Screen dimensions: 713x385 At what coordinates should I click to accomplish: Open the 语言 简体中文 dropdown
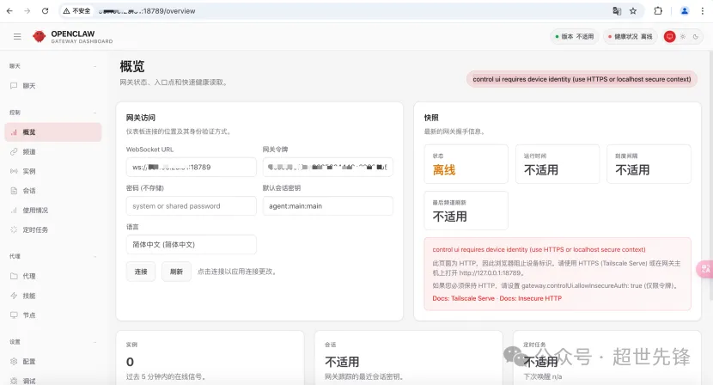coord(192,244)
